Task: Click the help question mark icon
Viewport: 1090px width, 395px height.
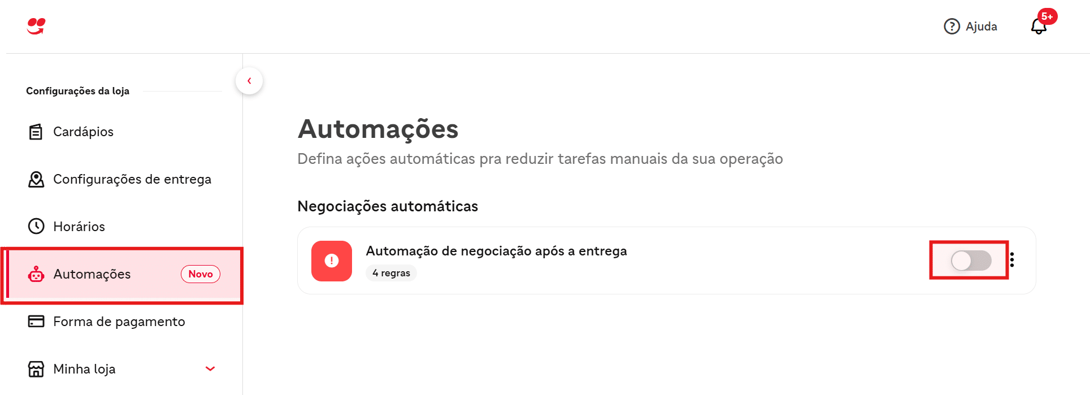Action: click(952, 27)
